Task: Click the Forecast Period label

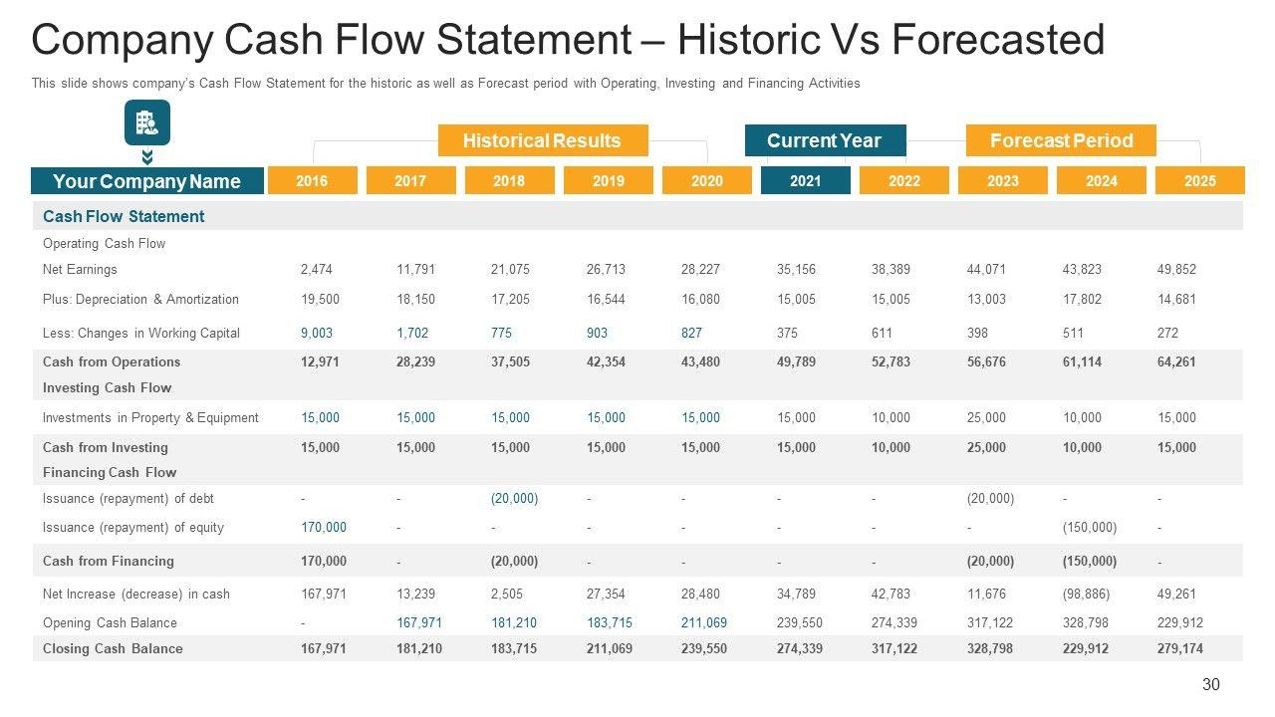Action: click(1061, 140)
